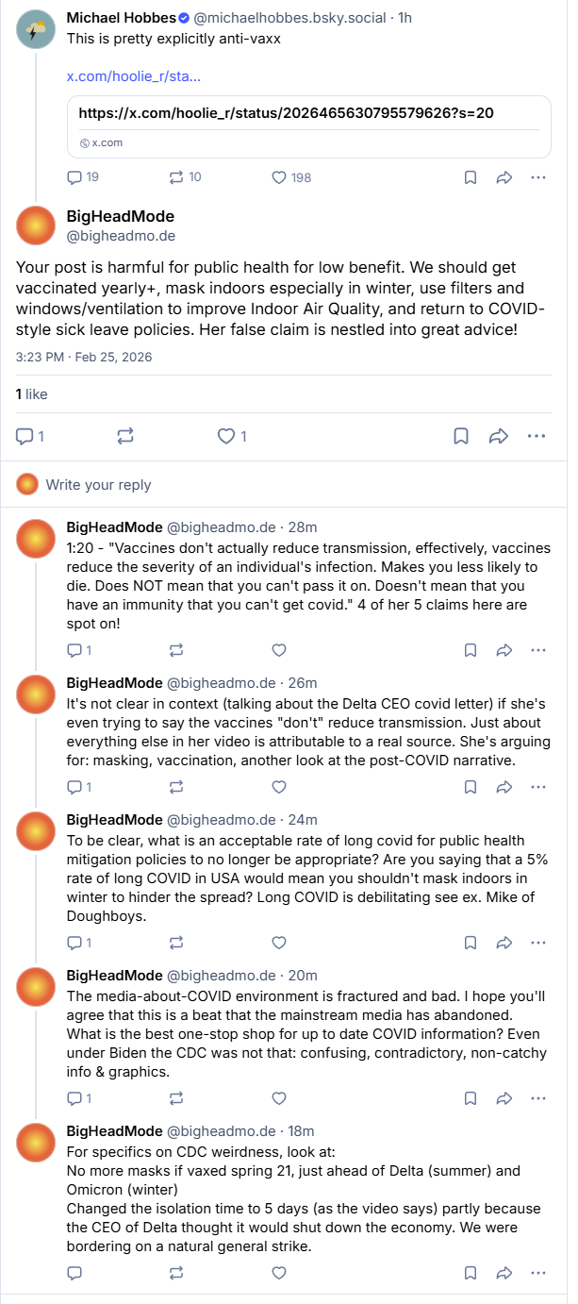The height and width of the screenshot is (1304, 578).
Task: Bookmark the main BigHeadMode post
Action: point(461,436)
